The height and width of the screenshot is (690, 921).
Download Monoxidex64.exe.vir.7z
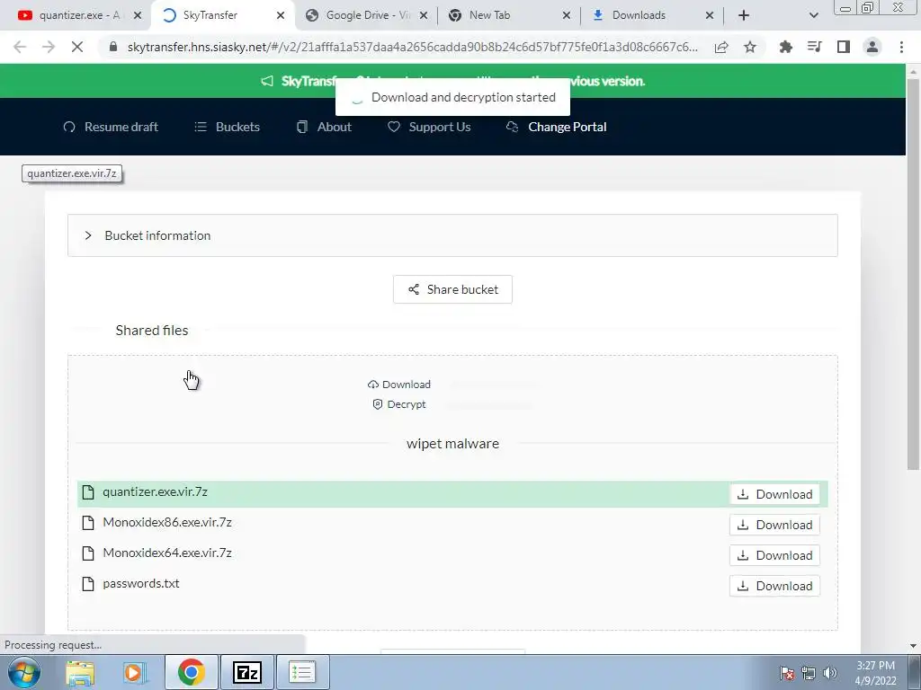[x=774, y=555]
